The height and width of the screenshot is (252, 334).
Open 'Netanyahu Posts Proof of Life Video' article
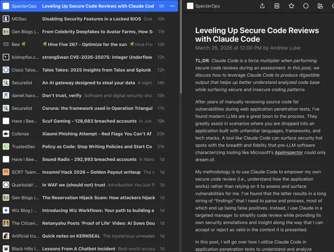(x=98, y=223)
